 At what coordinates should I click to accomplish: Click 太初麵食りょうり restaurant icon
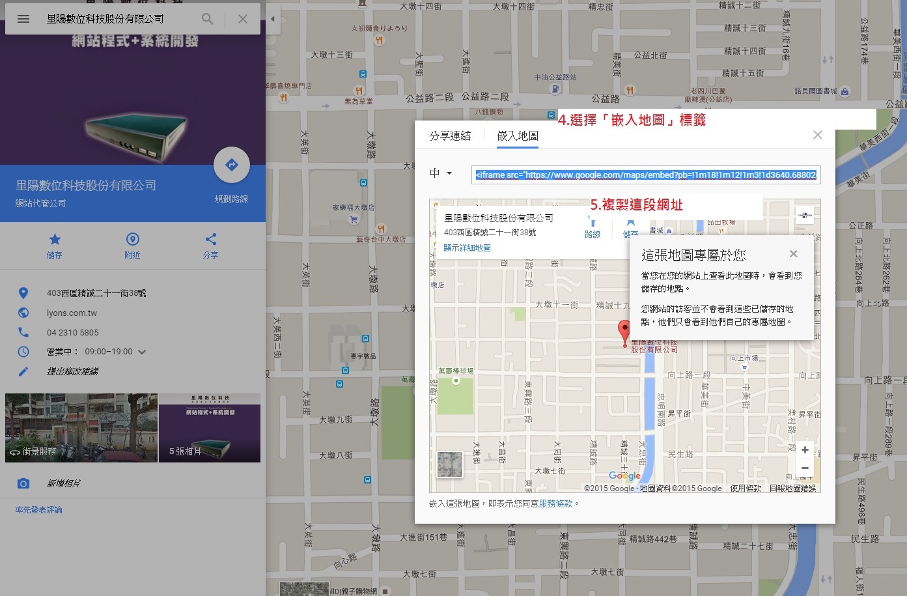point(380,40)
